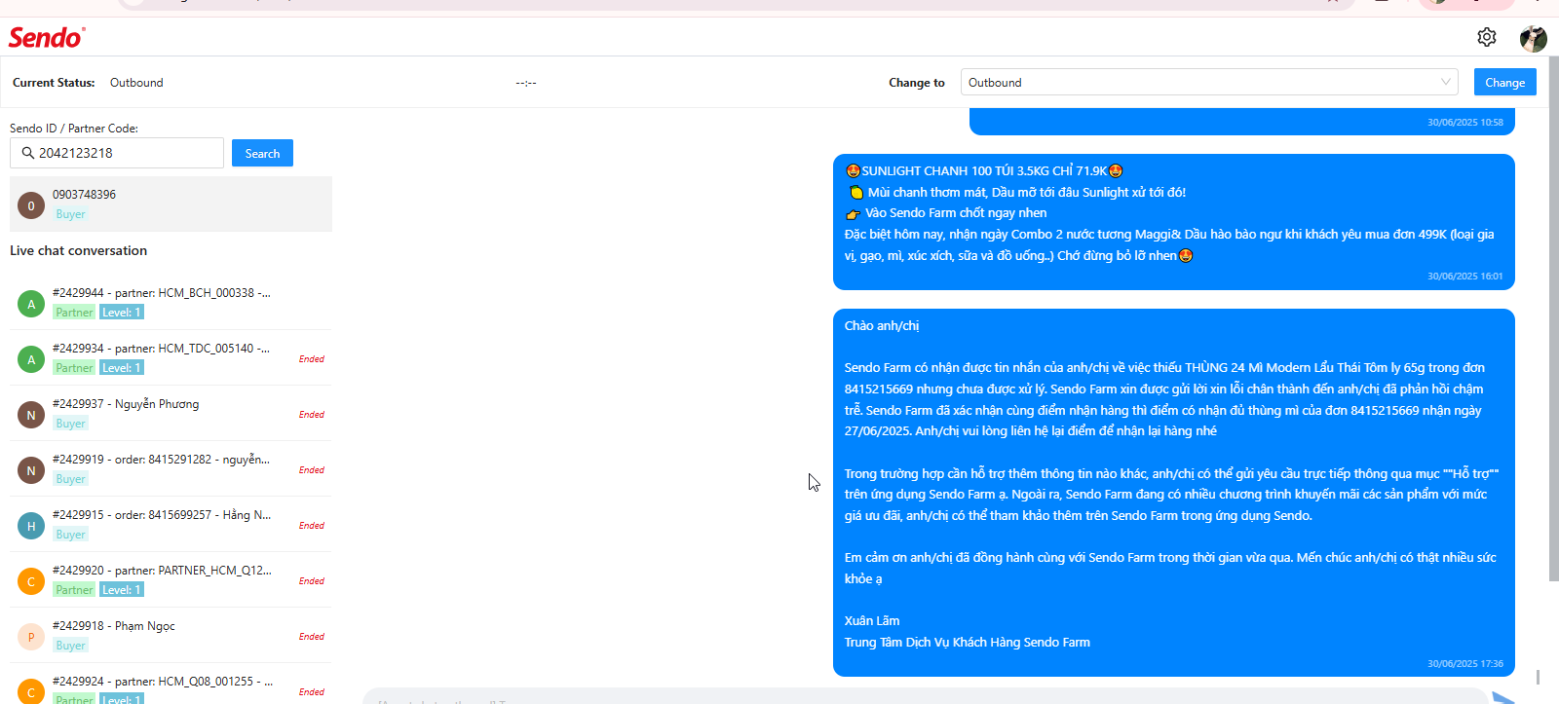Viewport: 1559px width, 704px height.
Task: Click Level: 1 tag on chat #2429944
Action: click(x=122, y=313)
